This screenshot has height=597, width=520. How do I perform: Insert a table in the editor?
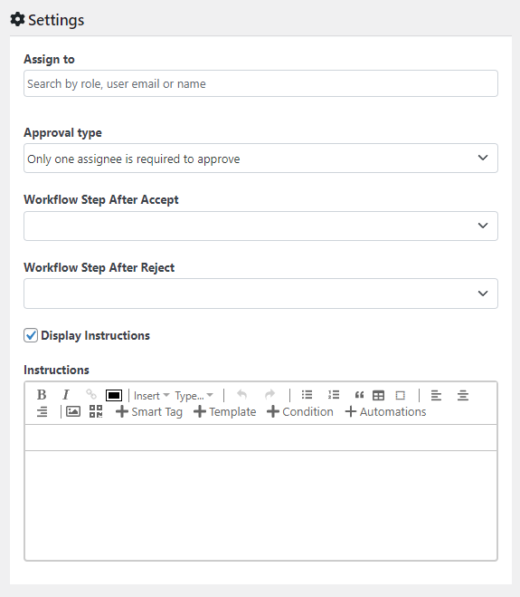tap(378, 396)
